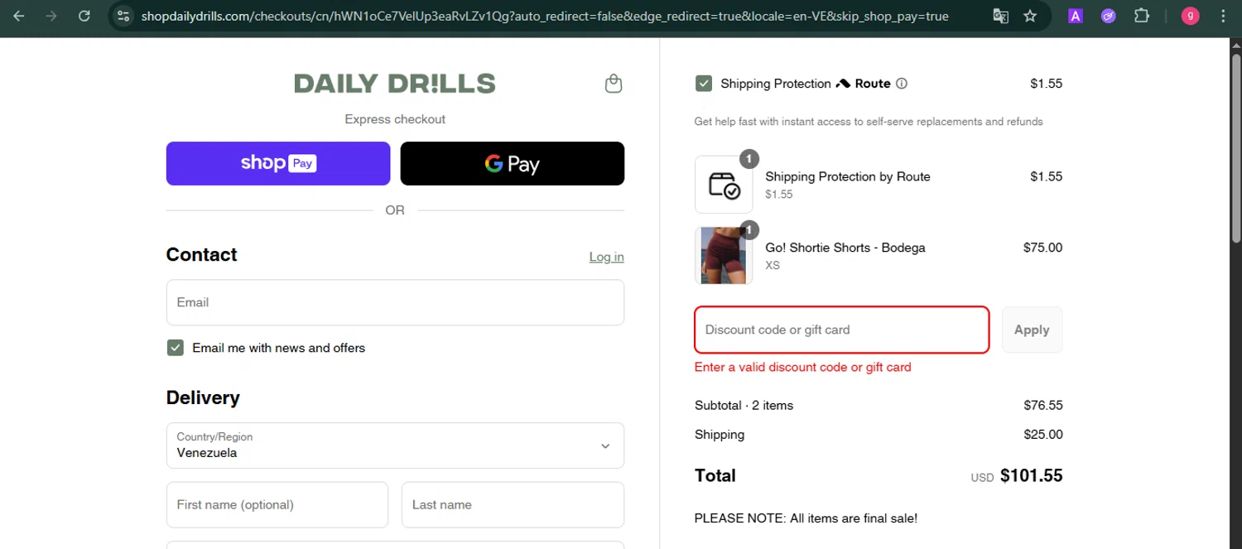The width and height of the screenshot is (1242, 549).
Task: Focus the First name (optional) field
Action: click(277, 505)
